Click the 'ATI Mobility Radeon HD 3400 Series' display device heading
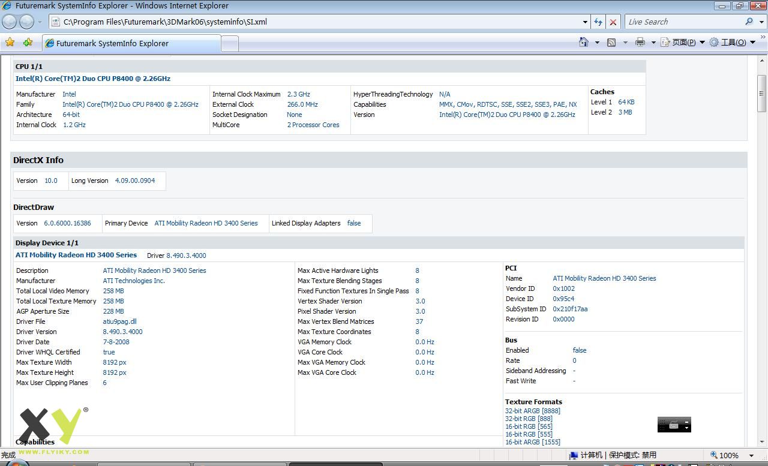Screen dimensions: 768x466 coord(76,255)
